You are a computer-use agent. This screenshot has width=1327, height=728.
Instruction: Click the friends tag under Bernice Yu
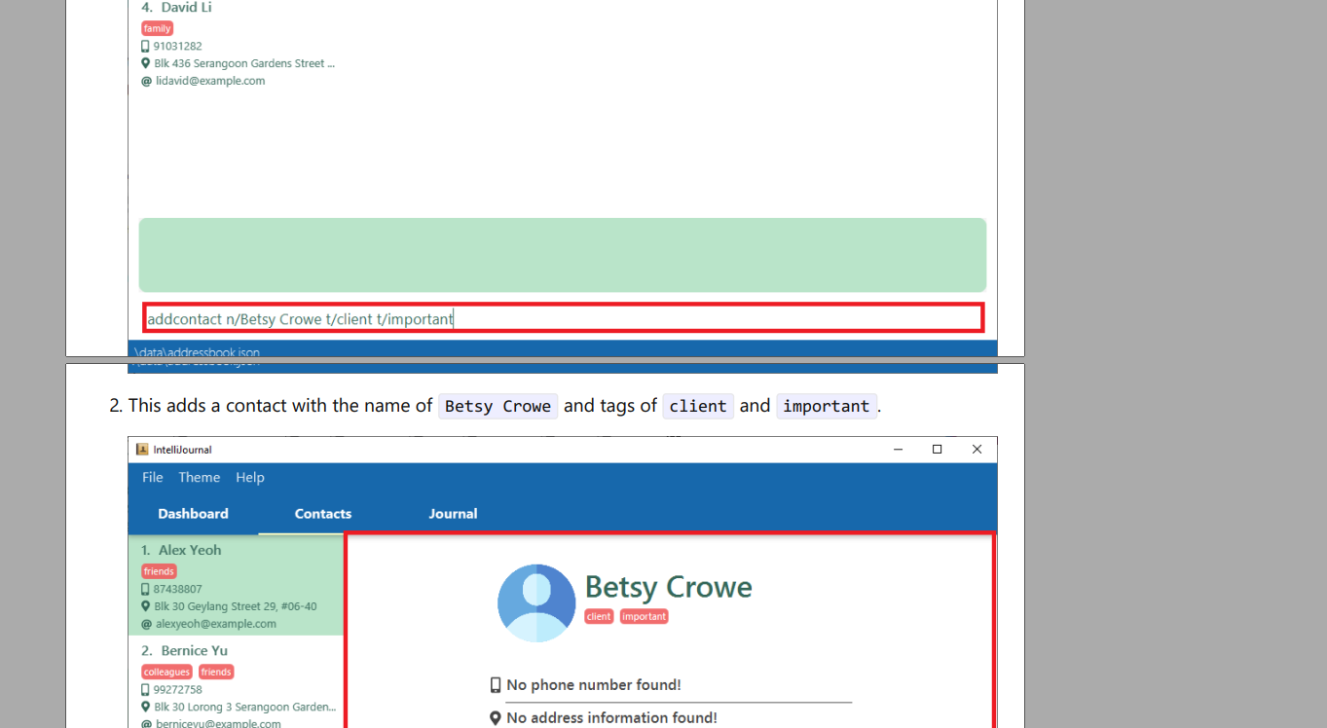coord(216,672)
